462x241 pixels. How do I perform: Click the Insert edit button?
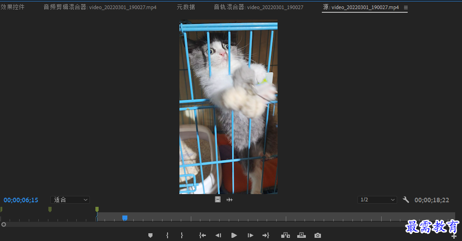[x=285, y=236]
